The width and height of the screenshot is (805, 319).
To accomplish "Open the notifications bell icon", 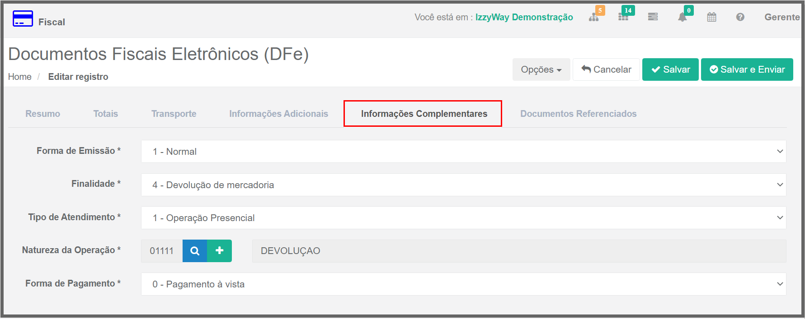I will 682,17.
